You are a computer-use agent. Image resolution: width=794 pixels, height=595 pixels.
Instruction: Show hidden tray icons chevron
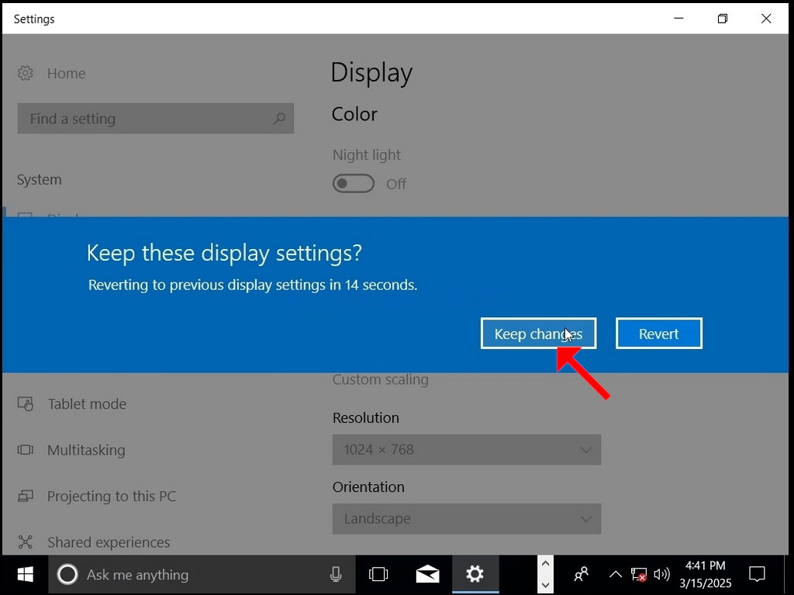tap(615, 574)
